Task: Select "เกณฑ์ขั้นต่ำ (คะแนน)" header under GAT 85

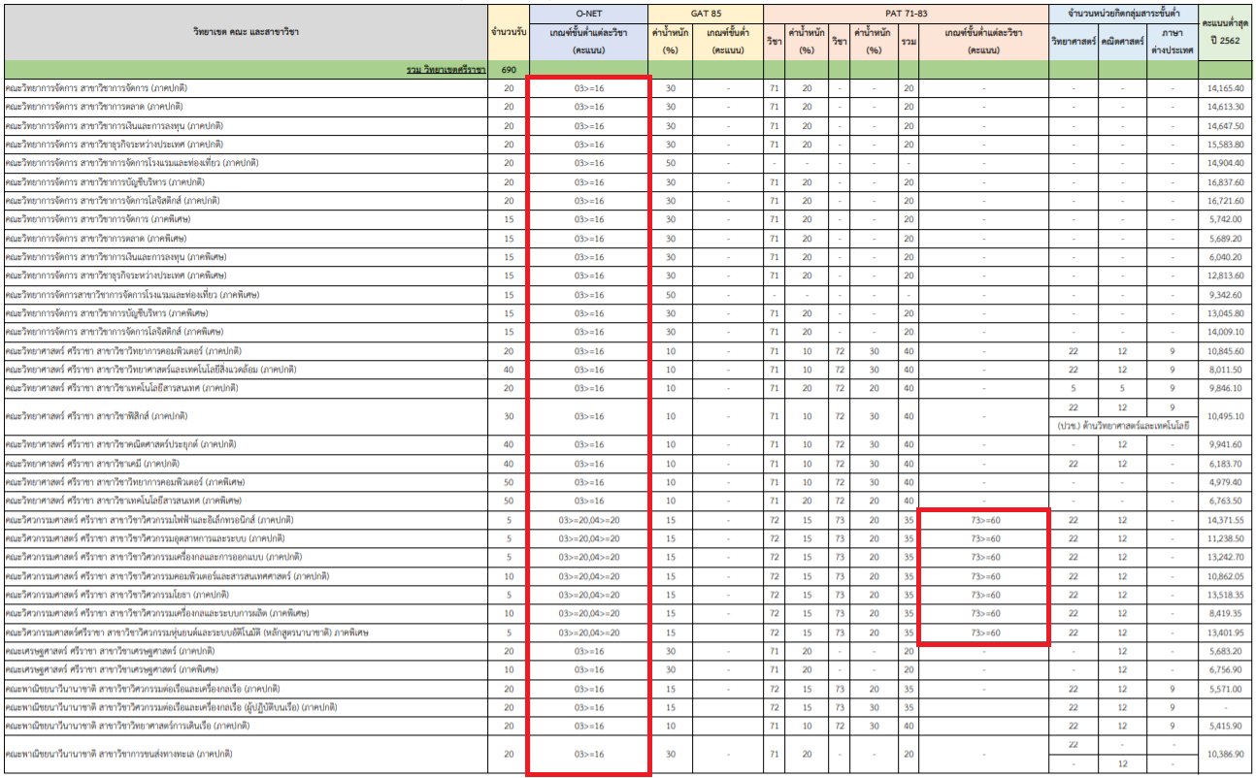Action: pos(729,42)
